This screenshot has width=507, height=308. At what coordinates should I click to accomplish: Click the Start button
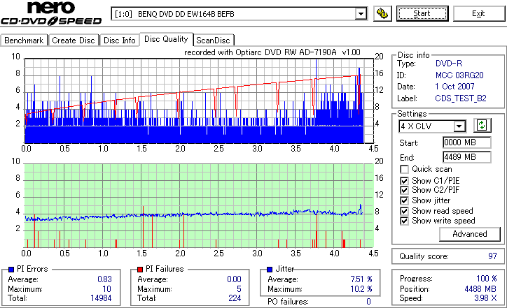click(x=422, y=13)
